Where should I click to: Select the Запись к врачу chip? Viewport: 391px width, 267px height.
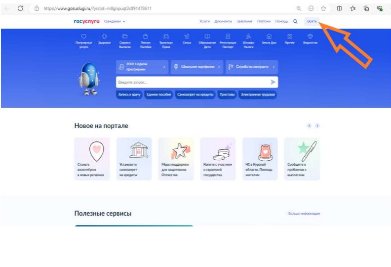(x=129, y=94)
